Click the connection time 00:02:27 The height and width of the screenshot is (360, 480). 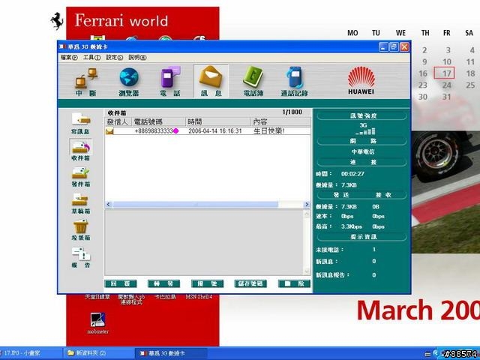coord(352,174)
